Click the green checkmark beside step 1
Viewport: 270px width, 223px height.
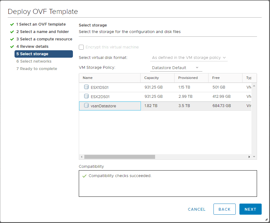pos(12,24)
